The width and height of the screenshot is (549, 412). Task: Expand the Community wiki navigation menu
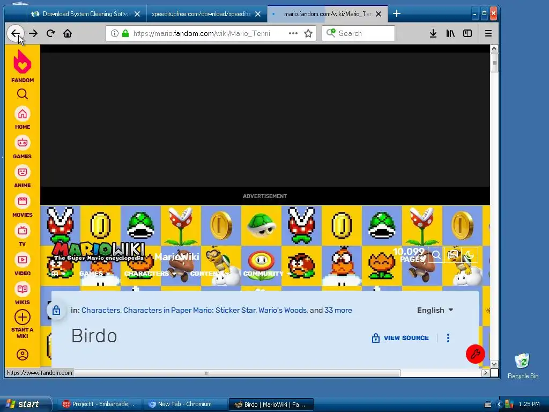click(267, 273)
